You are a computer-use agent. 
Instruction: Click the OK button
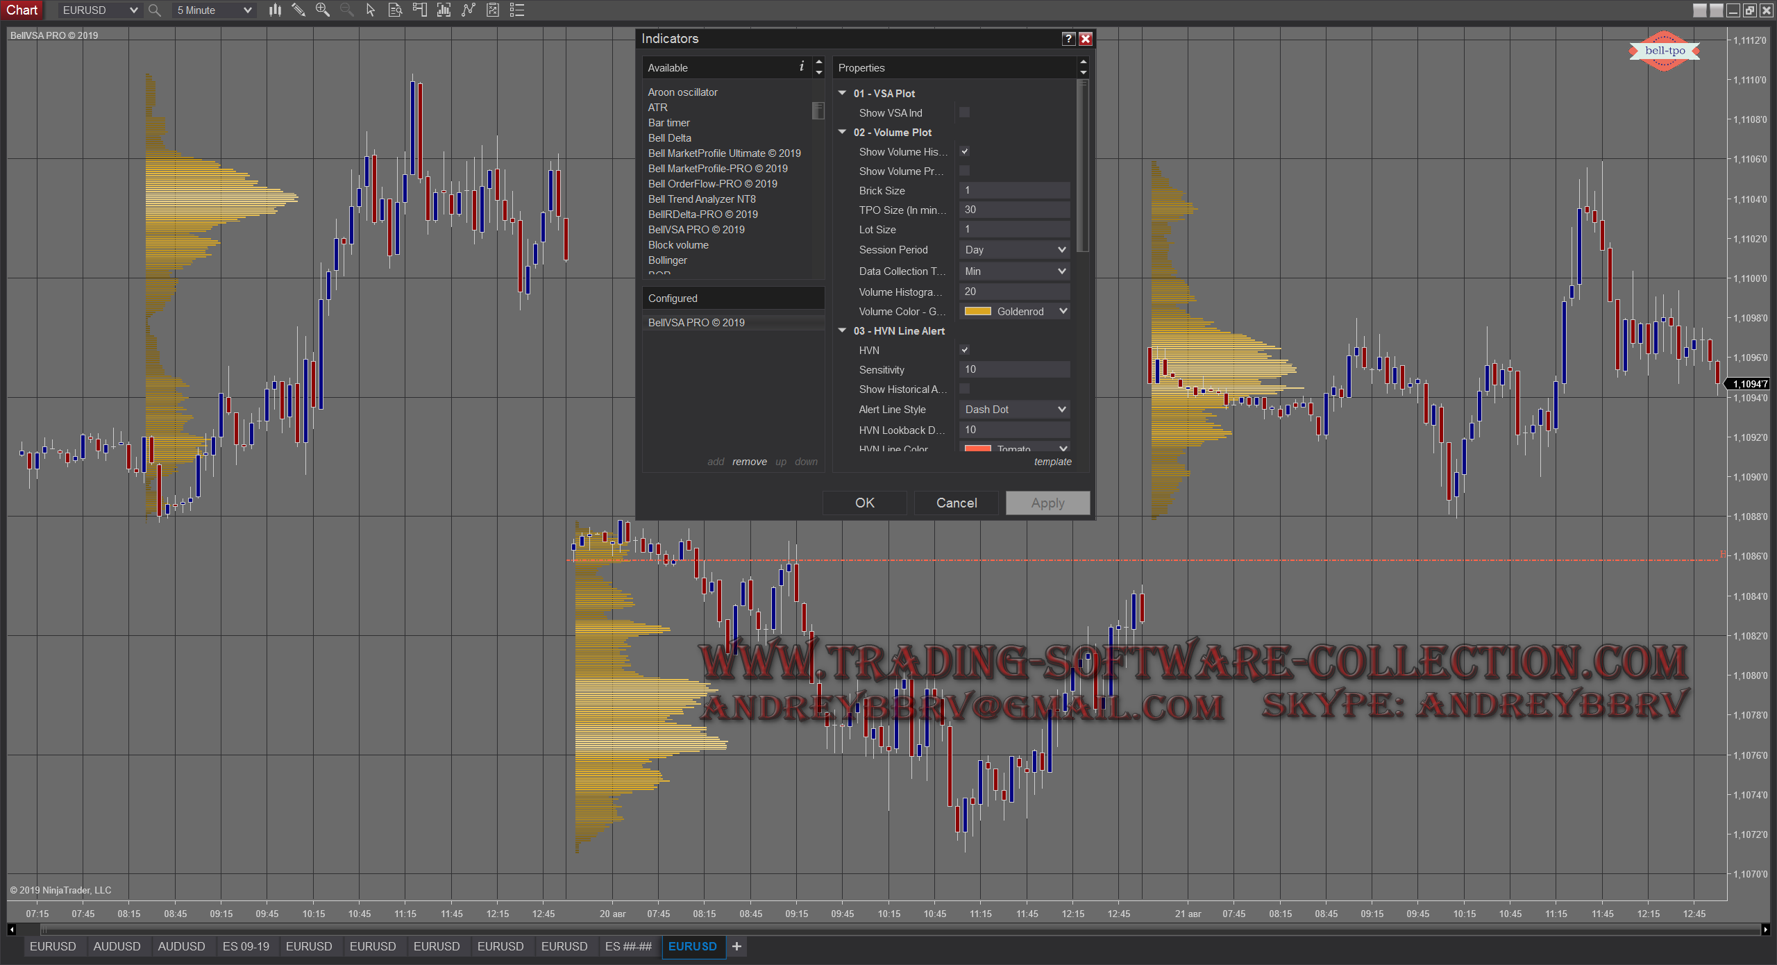click(x=864, y=503)
